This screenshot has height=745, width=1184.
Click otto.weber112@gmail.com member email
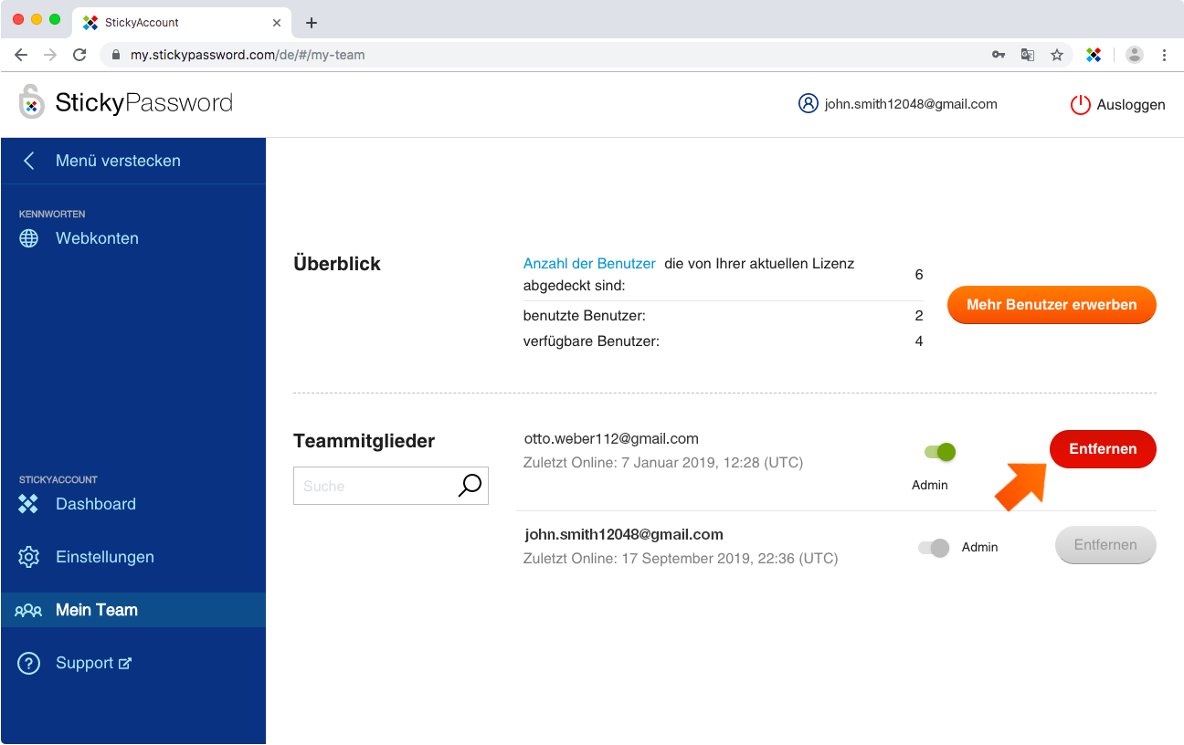[611, 439]
